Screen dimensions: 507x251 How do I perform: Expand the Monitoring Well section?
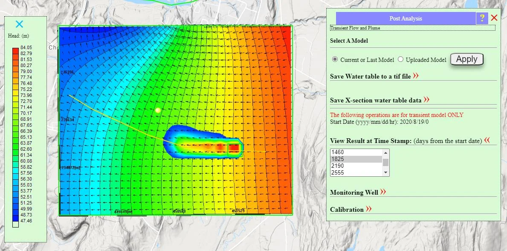tap(383, 192)
